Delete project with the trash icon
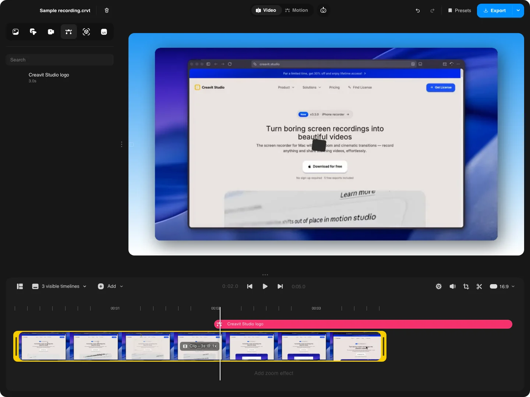530x397 pixels. point(107,10)
